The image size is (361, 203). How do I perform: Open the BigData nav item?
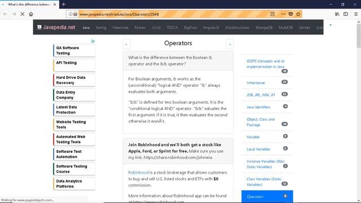click(x=191, y=28)
